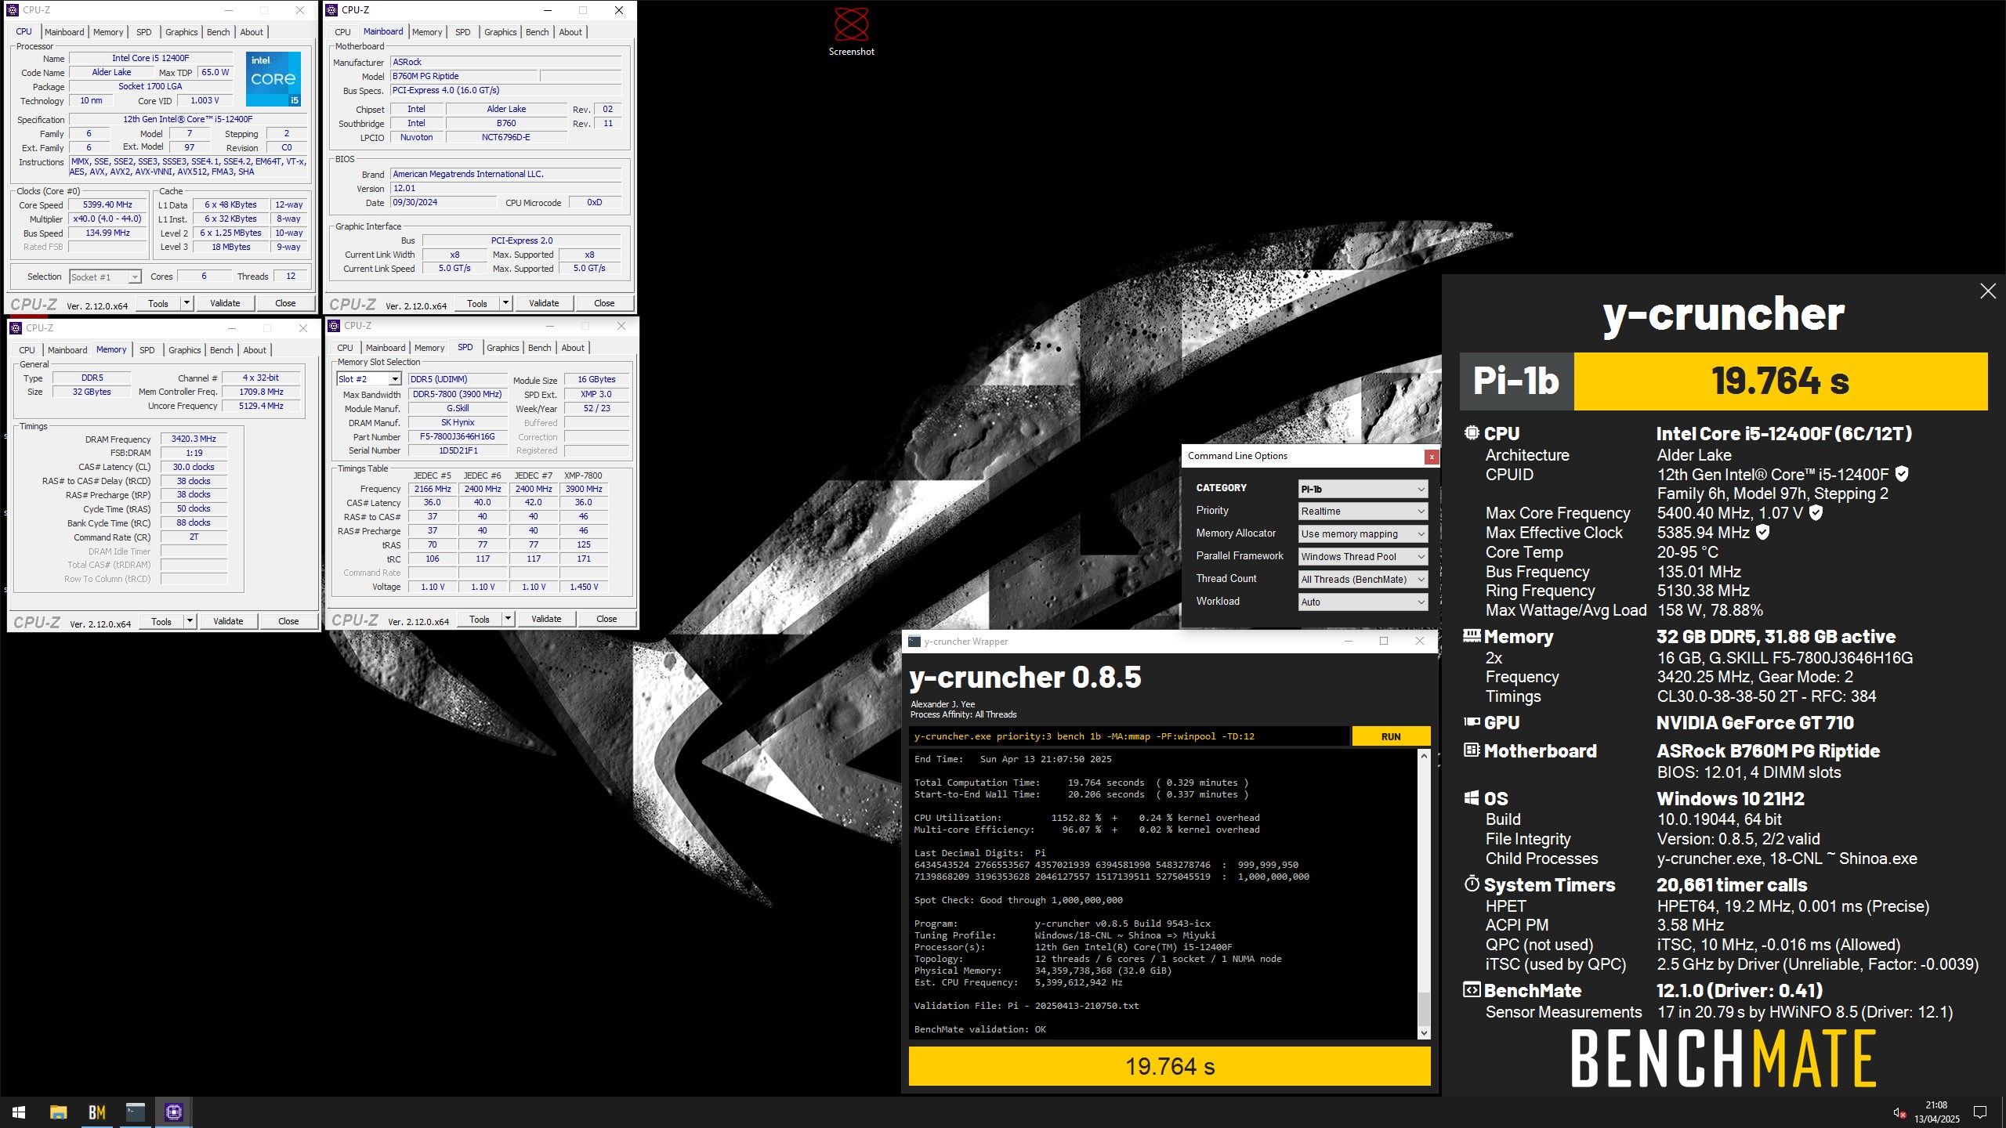Switch to Graphics tab in CPU-Z Mainboard window

500,32
